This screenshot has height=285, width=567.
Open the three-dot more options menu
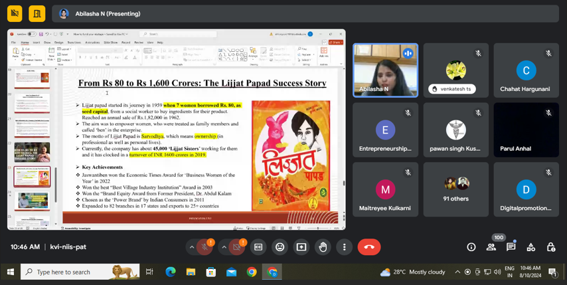click(x=344, y=247)
